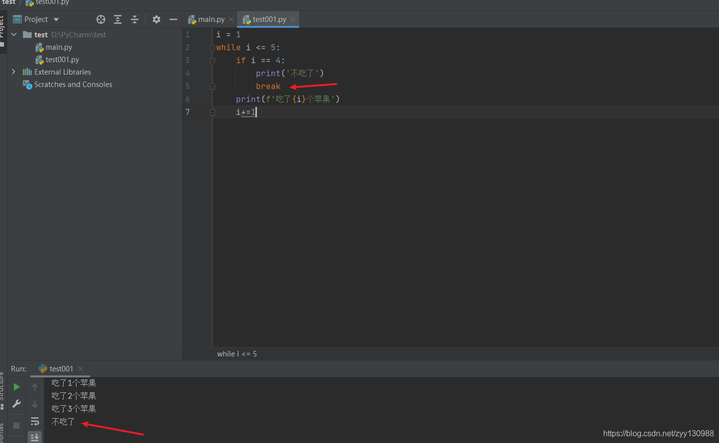
Task: Toggle the if statement code fold marker
Action: [x=212, y=61]
